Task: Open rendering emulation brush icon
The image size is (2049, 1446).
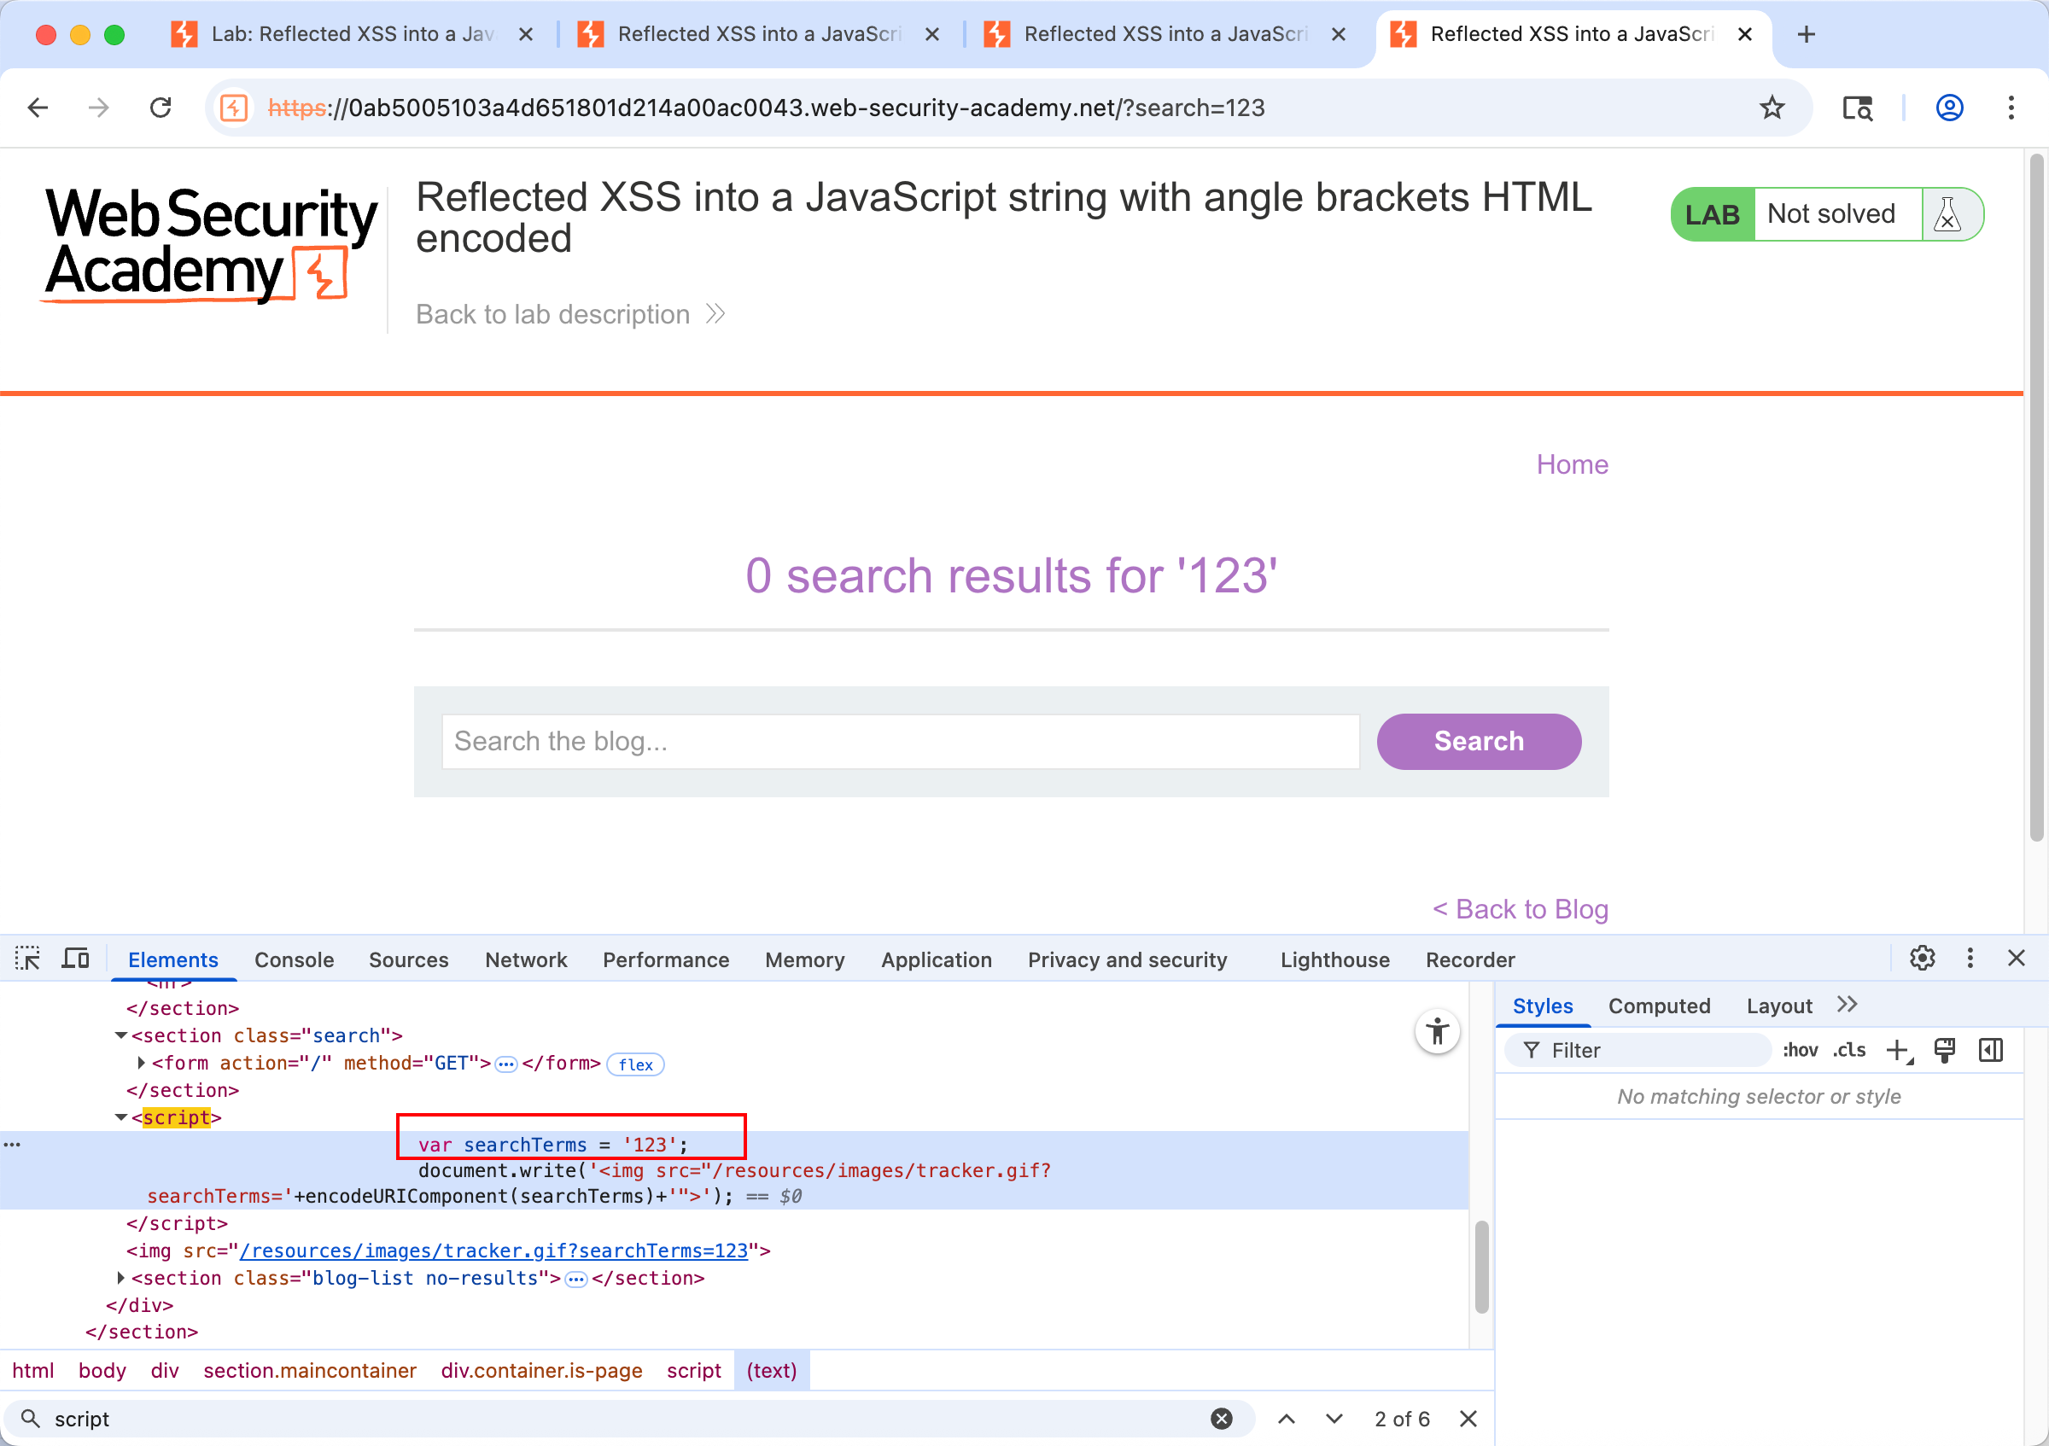Action: tap(1946, 1051)
